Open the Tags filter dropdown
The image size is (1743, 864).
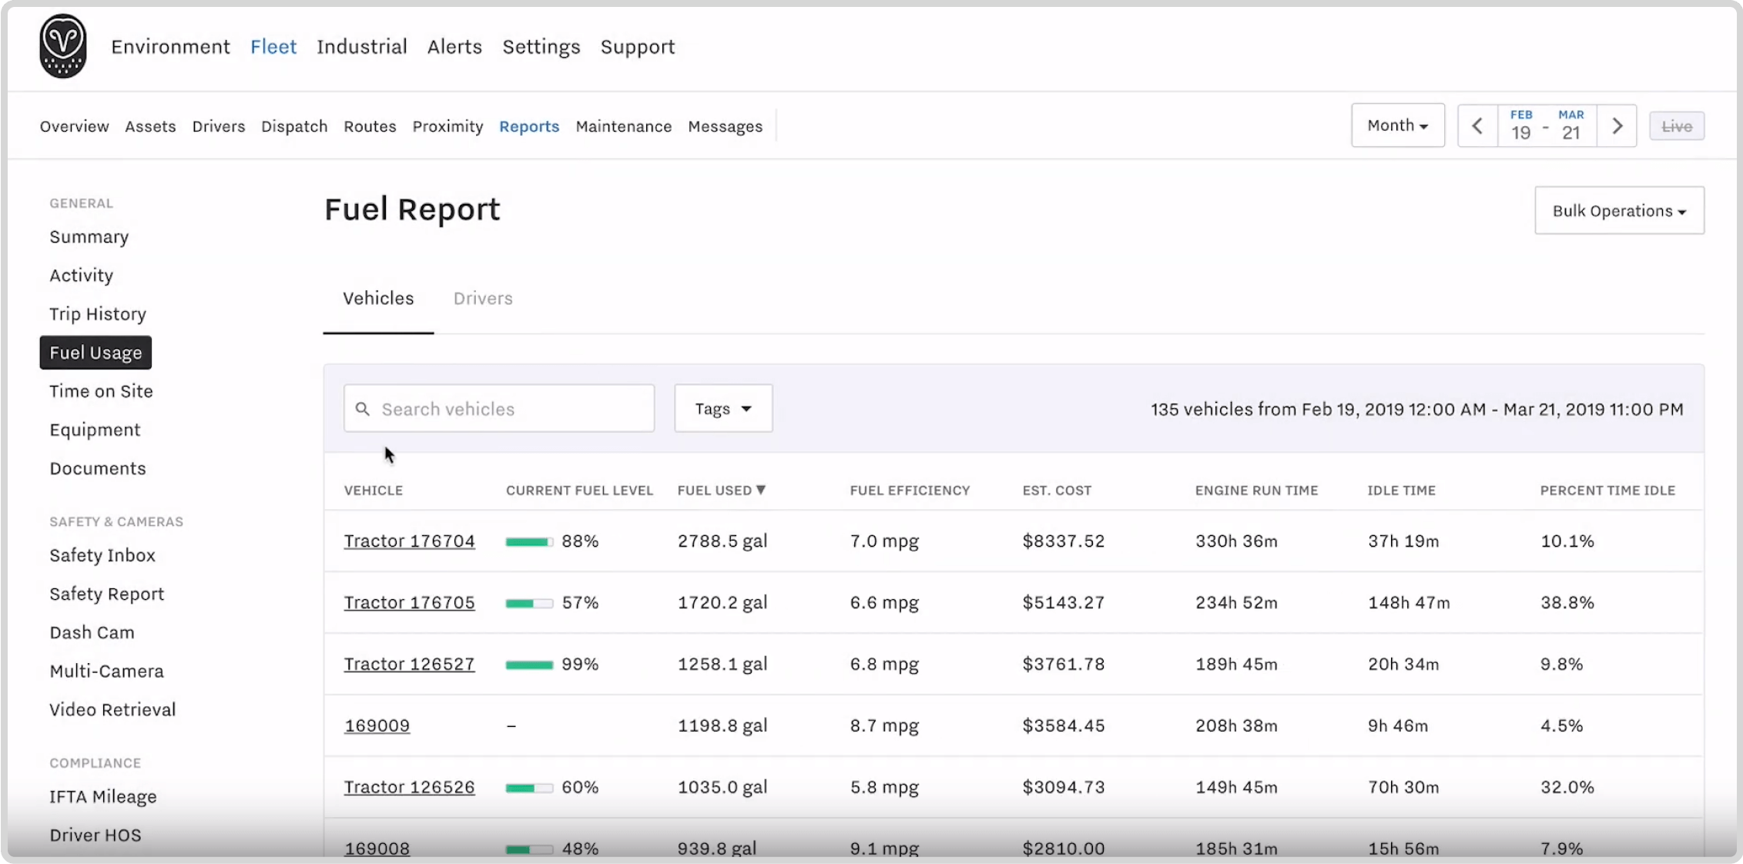(x=724, y=409)
